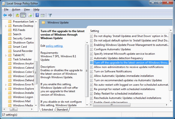Click the Windows Update header folder icon
175x119 pixels.
(43, 23)
